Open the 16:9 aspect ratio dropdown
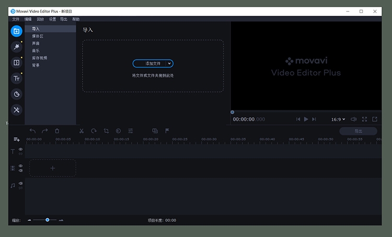The image size is (392, 237). click(x=338, y=119)
